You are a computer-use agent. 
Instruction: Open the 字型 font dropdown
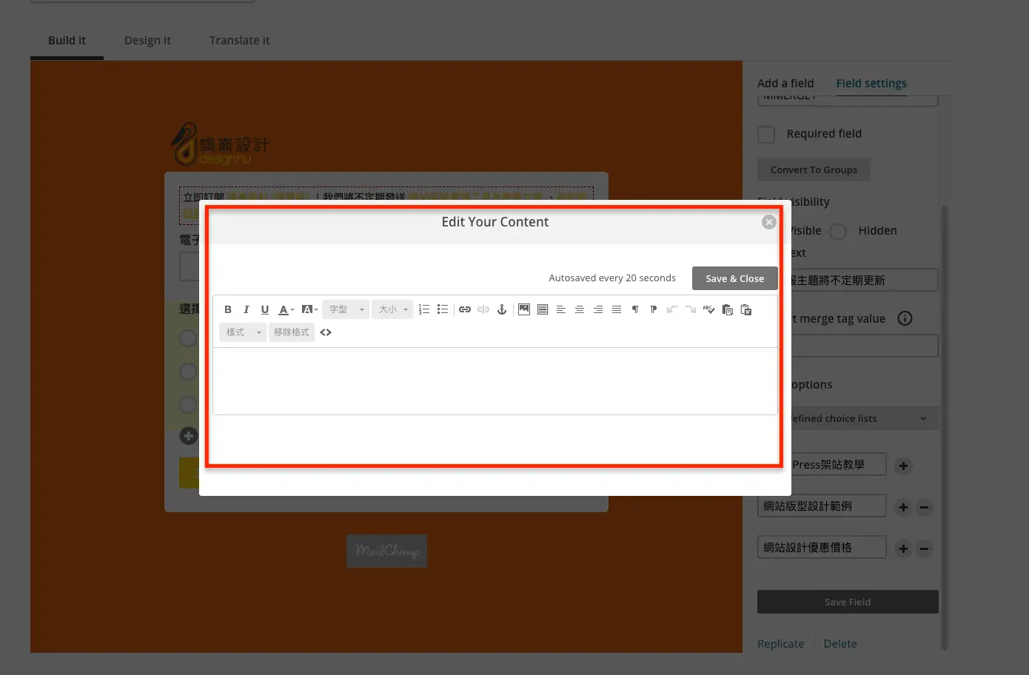point(346,309)
